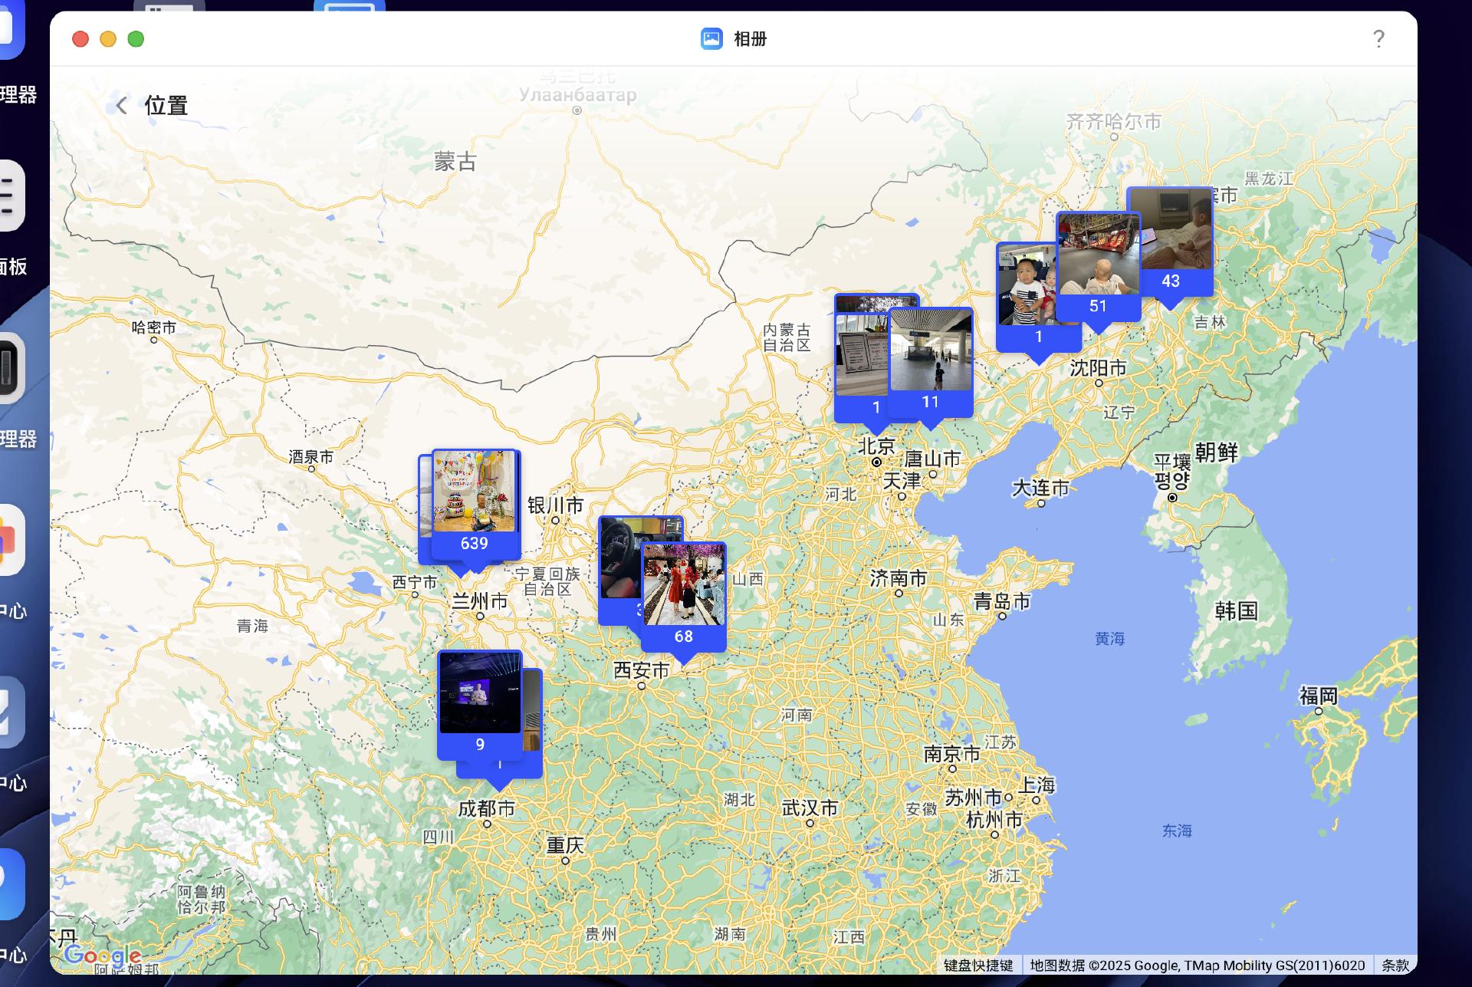Click the 沈阳市 city label
The width and height of the screenshot is (1472, 987).
tap(1098, 368)
